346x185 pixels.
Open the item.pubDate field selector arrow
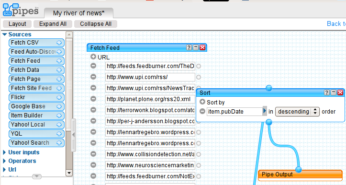[x=265, y=111]
